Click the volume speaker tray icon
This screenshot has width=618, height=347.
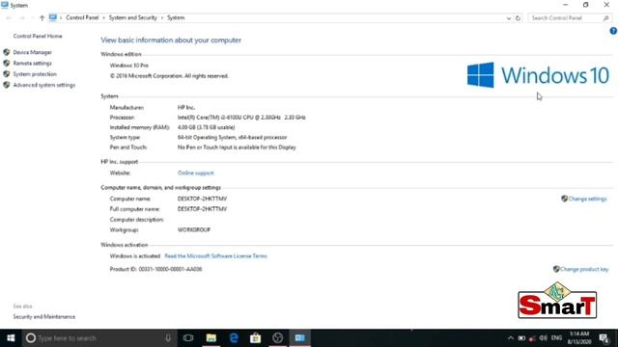(x=543, y=338)
